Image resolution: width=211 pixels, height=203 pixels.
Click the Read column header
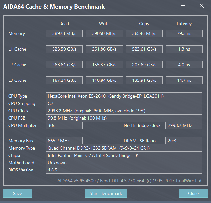click(64, 24)
